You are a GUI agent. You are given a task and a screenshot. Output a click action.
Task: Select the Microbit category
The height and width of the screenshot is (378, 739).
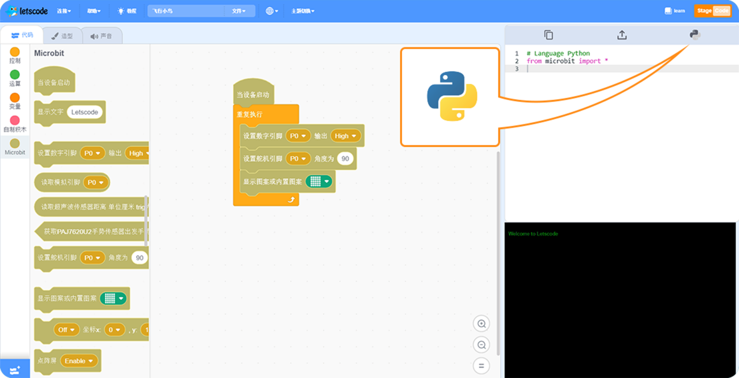point(15,148)
